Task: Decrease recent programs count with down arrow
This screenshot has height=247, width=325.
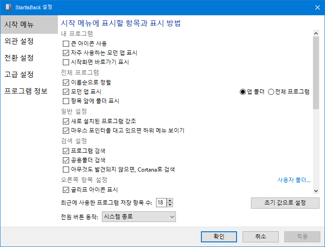Action: tap(170, 205)
